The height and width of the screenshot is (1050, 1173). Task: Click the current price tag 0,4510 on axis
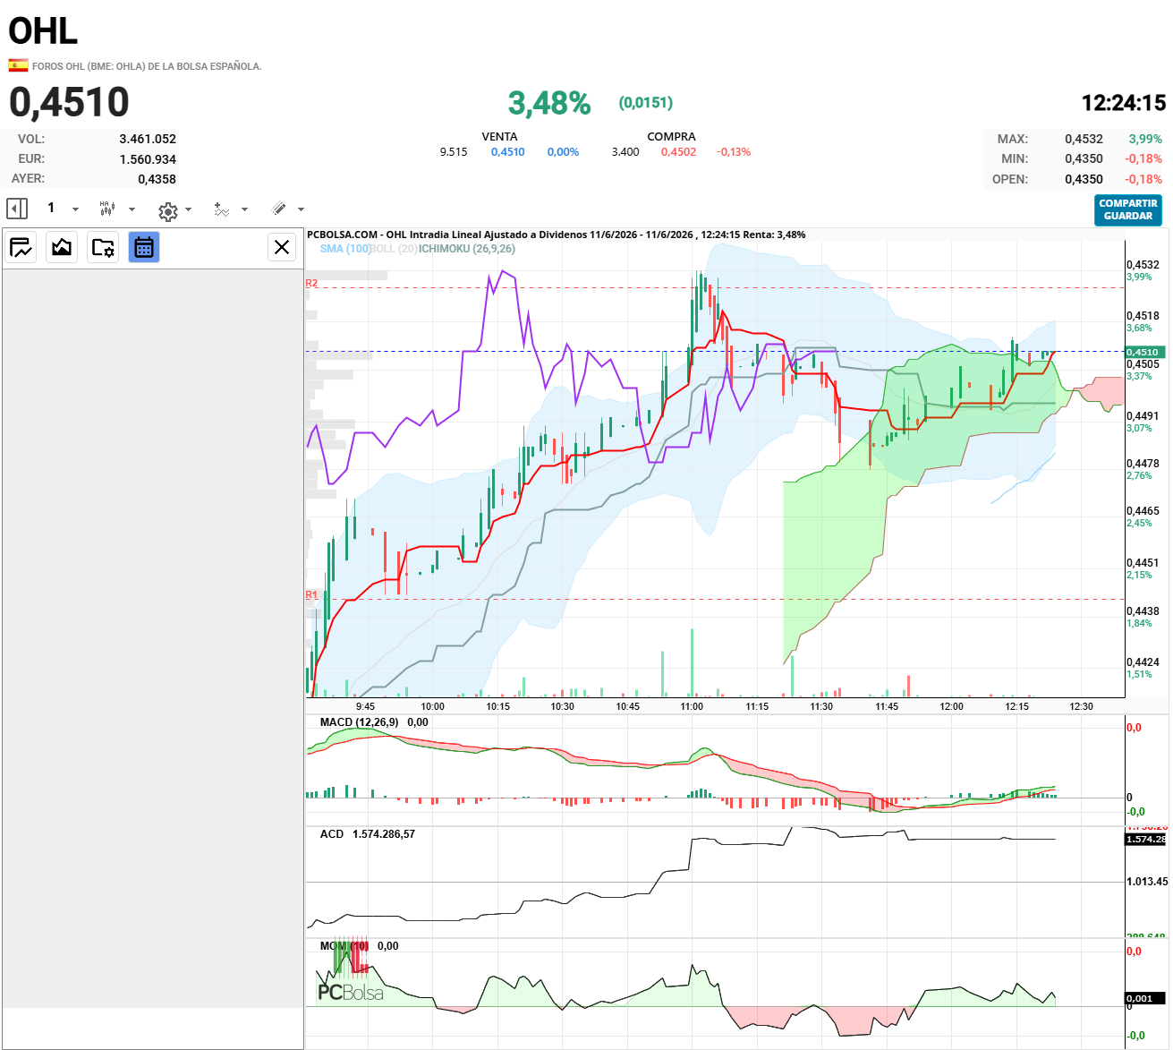click(1143, 352)
